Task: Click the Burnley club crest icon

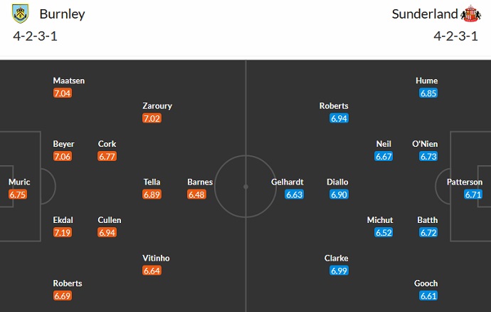Action: coord(21,14)
